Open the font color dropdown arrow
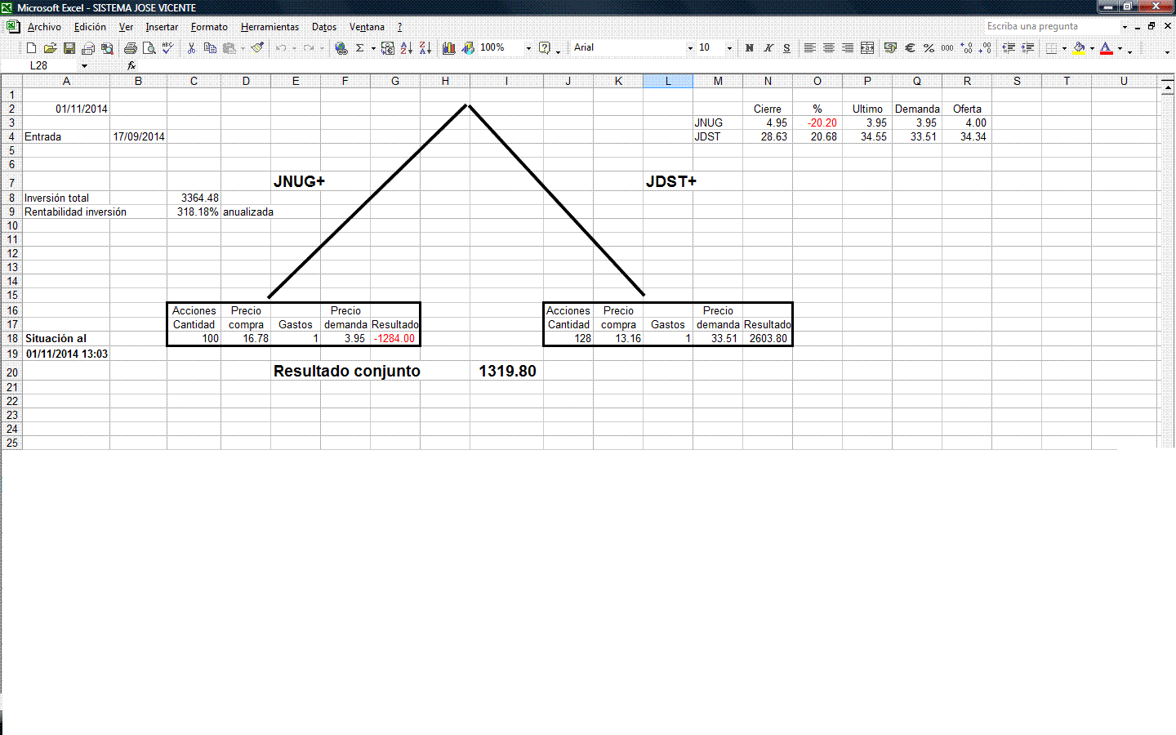Screen dimensions: 1176x735 1120,48
